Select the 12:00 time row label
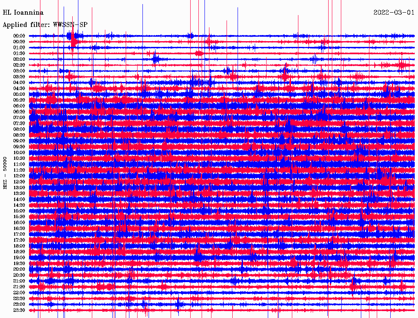This screenshot has width=418, height=318. 19,176
